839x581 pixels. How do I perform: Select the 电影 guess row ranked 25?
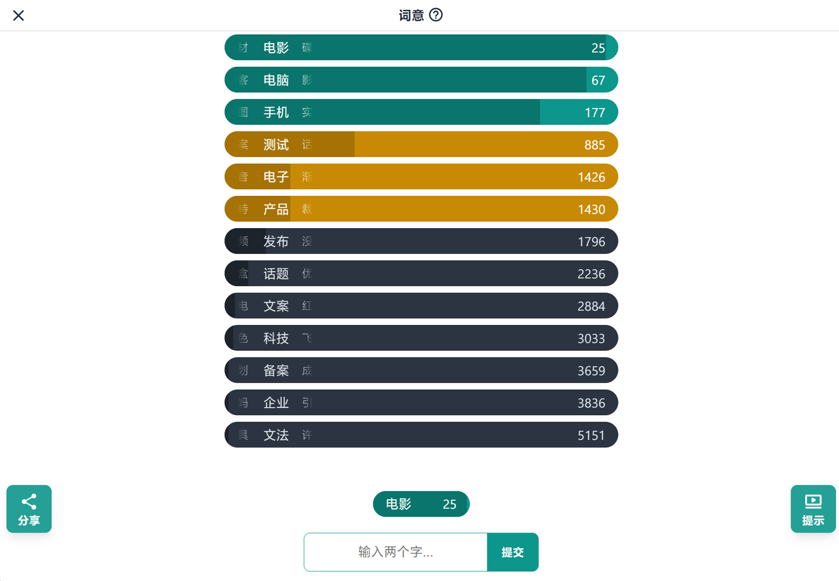tap(421, 48)
